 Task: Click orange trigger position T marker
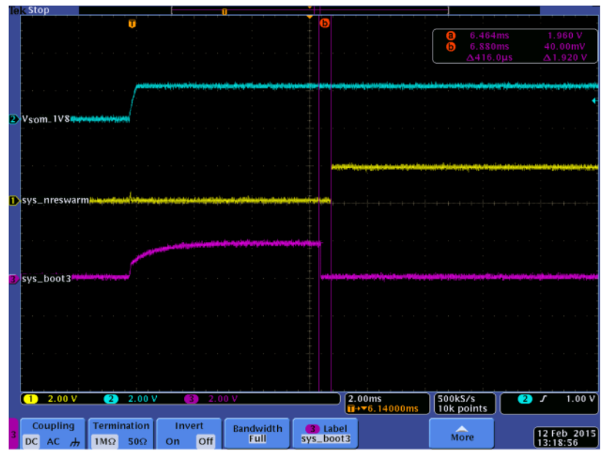tap(132, 24)
